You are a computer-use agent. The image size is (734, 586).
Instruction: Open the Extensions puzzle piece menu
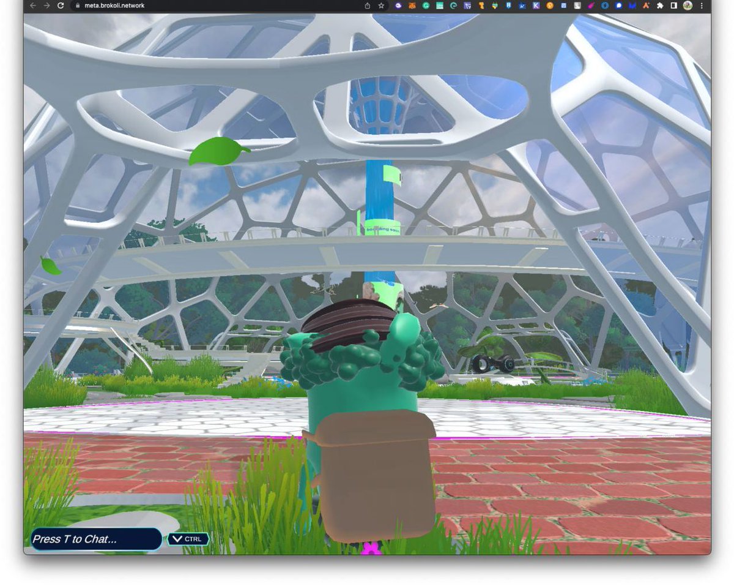[x=659, y=6]
